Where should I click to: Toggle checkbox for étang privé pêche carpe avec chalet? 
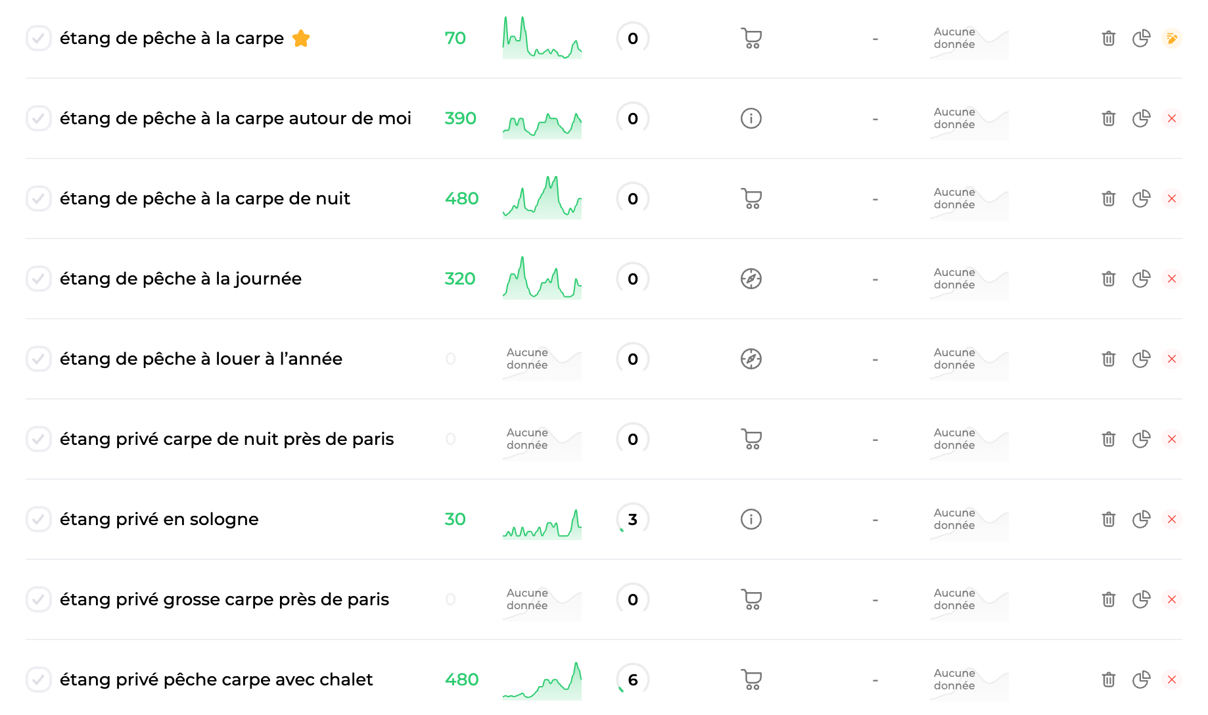click(x=39, y=680)
